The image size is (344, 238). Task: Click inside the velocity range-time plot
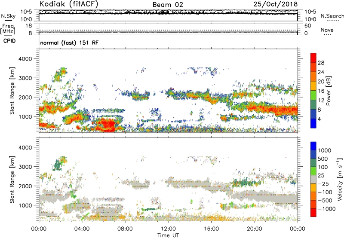point(168,179)
